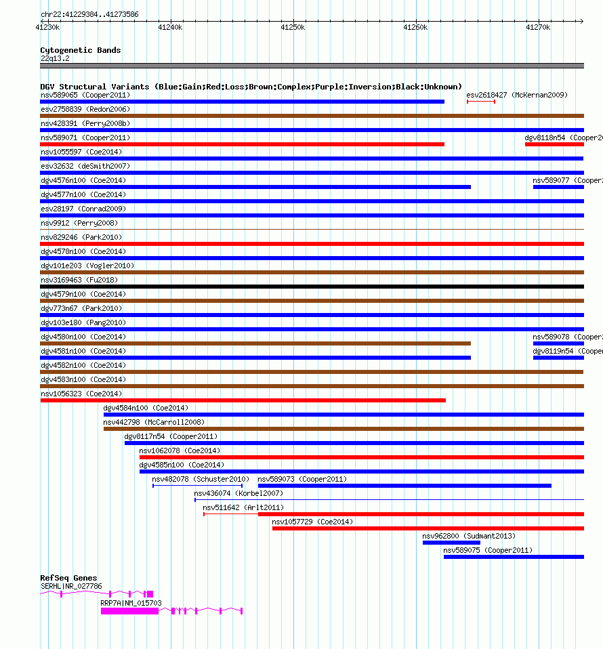Open variant dgv4578n100 (Coe2014) label
Image resolution: width=603 pixels, height=649 pixels.
[x=83, y=251]
